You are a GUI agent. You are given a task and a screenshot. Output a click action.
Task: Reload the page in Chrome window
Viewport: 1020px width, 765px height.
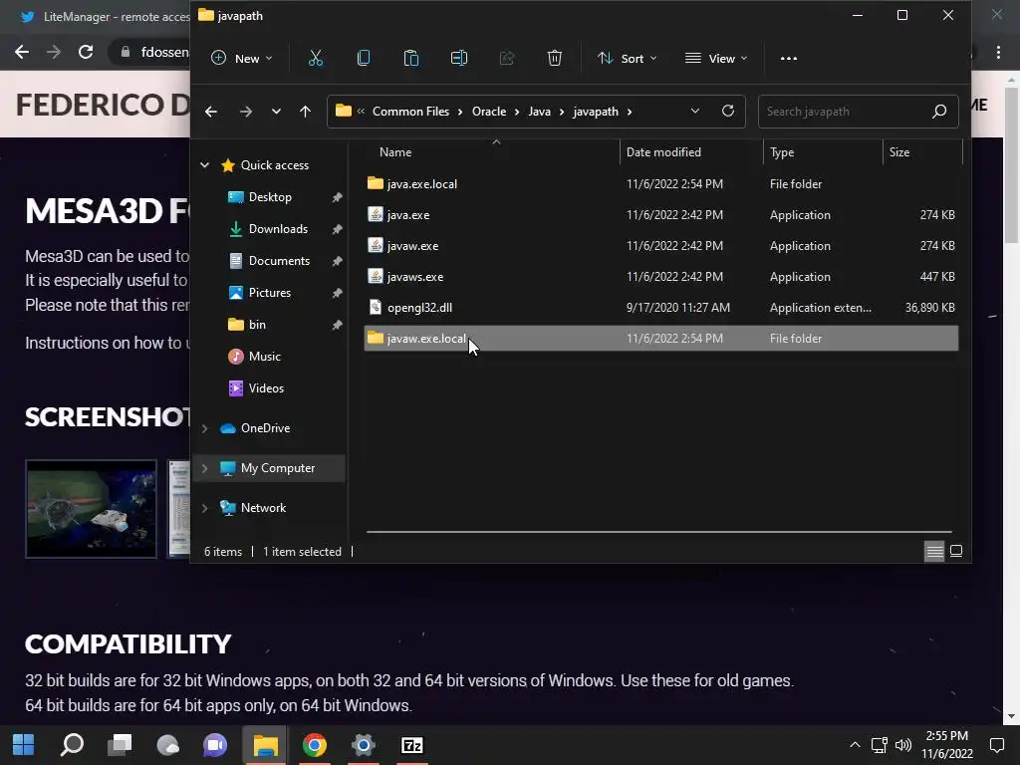tap(86, 52)
